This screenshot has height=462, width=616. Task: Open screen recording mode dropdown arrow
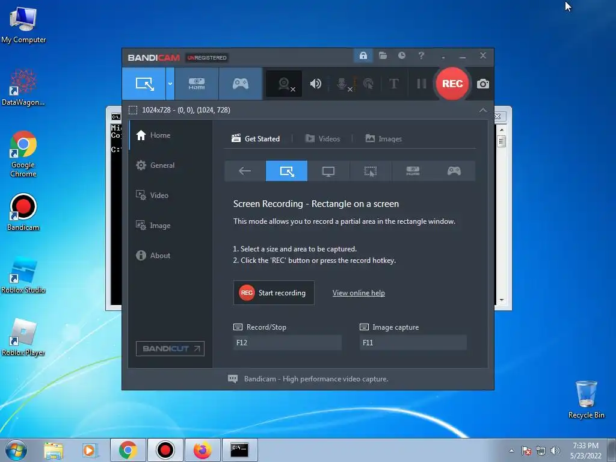click(170, 84)
